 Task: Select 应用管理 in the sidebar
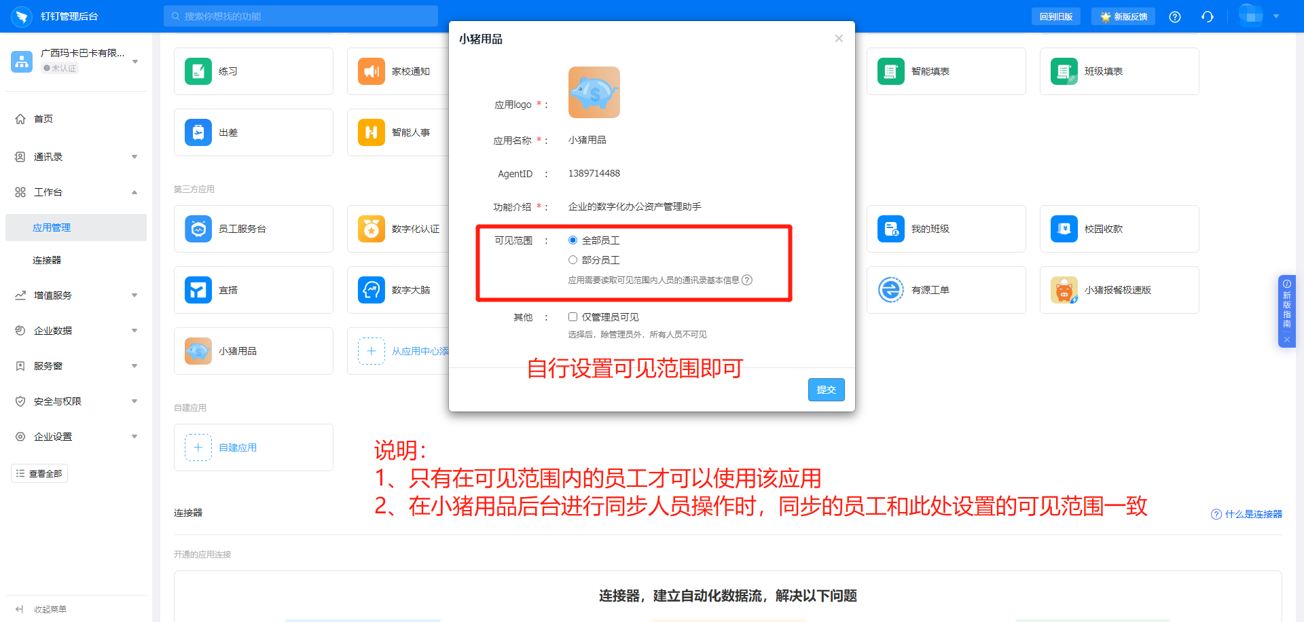[x=76, y=227]
